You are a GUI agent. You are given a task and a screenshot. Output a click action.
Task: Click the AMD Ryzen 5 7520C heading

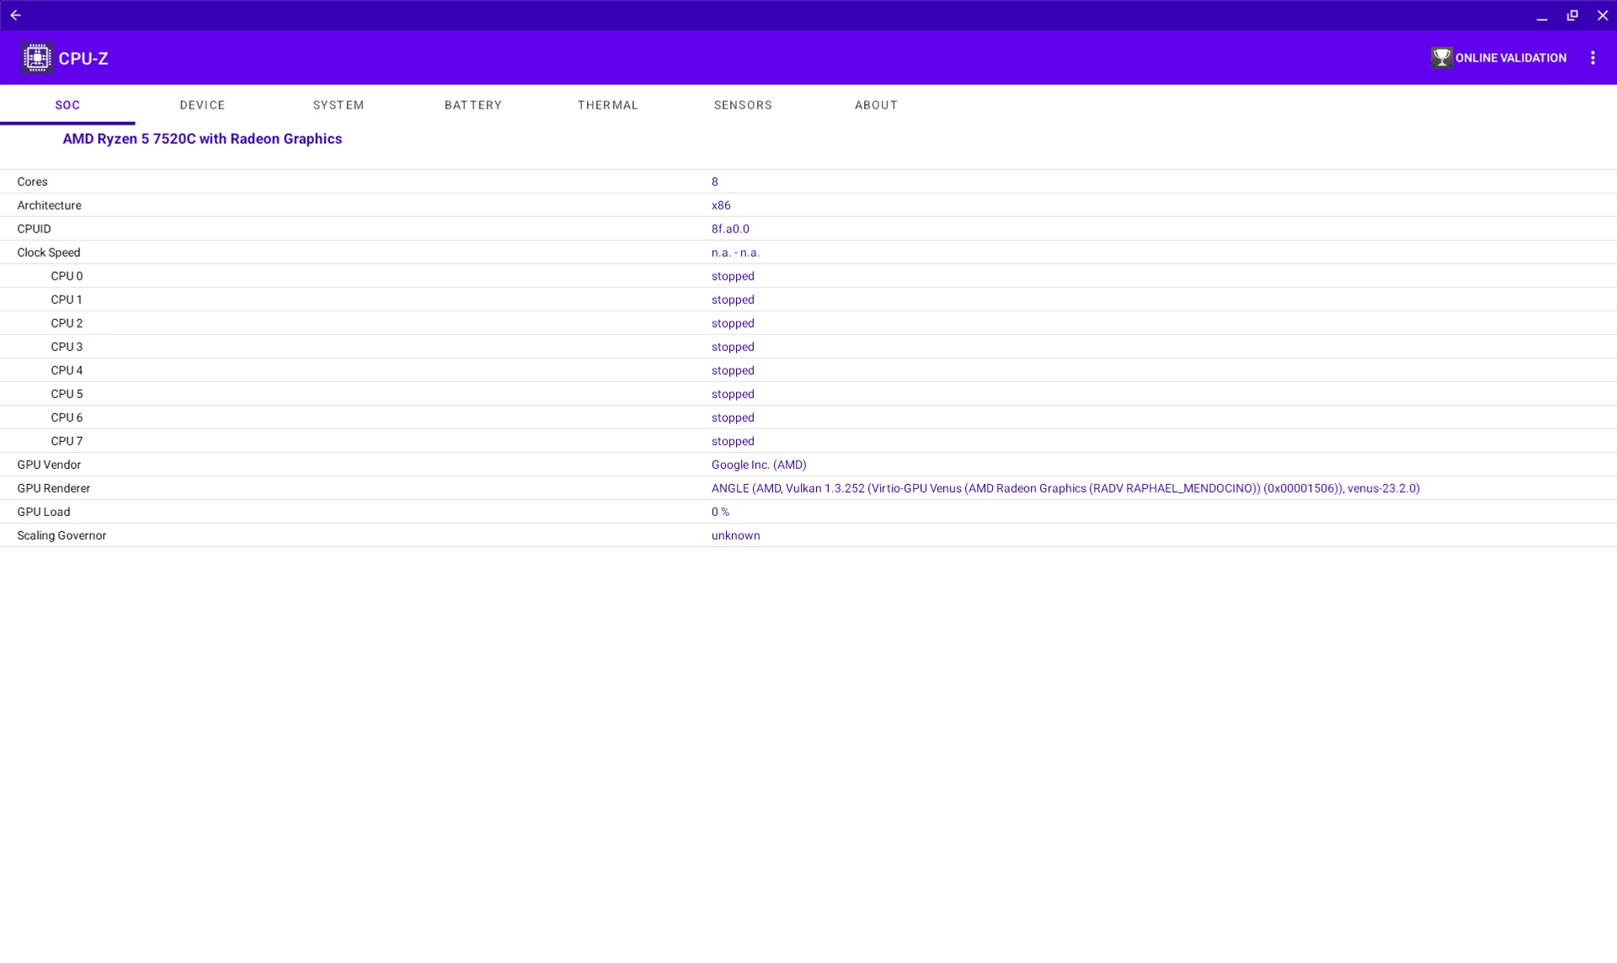202,139
